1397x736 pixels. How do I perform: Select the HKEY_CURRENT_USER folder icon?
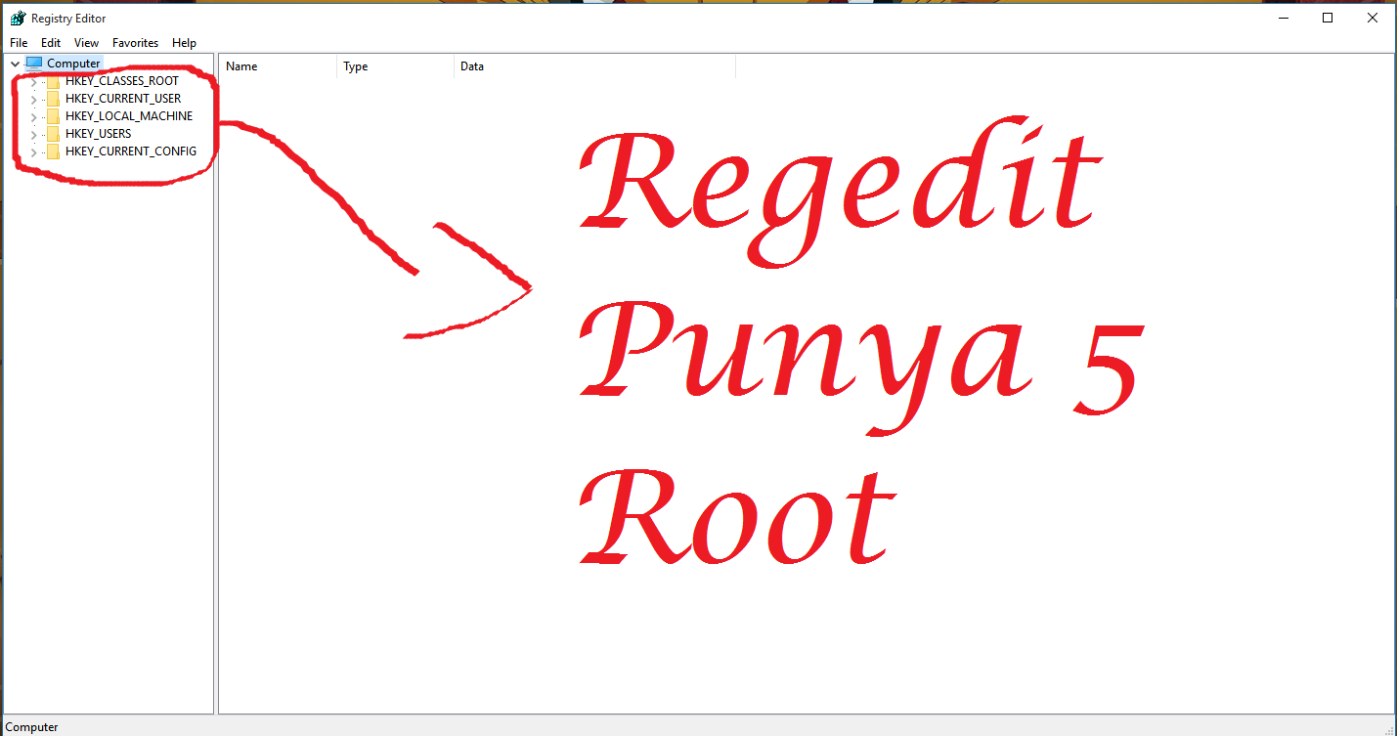pos(53,98)
